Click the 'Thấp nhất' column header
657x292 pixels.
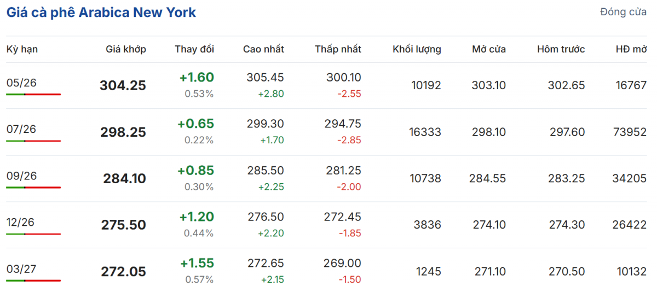pos(338,49)
